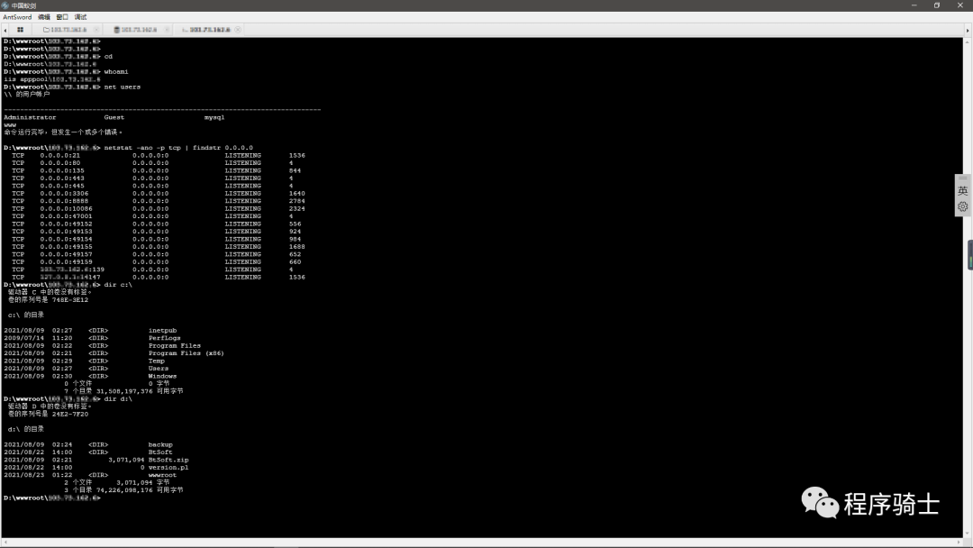
Task: Open the input method settings gear
Action: [x=962, y=206]
